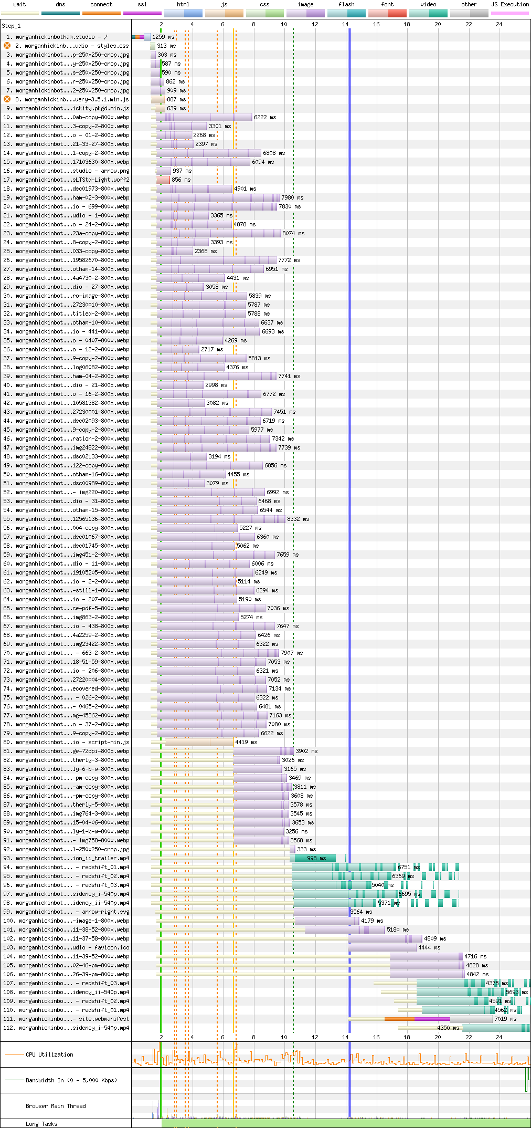Select the html legend label
Screen dimensions: 531x1128
coord(183,4)
